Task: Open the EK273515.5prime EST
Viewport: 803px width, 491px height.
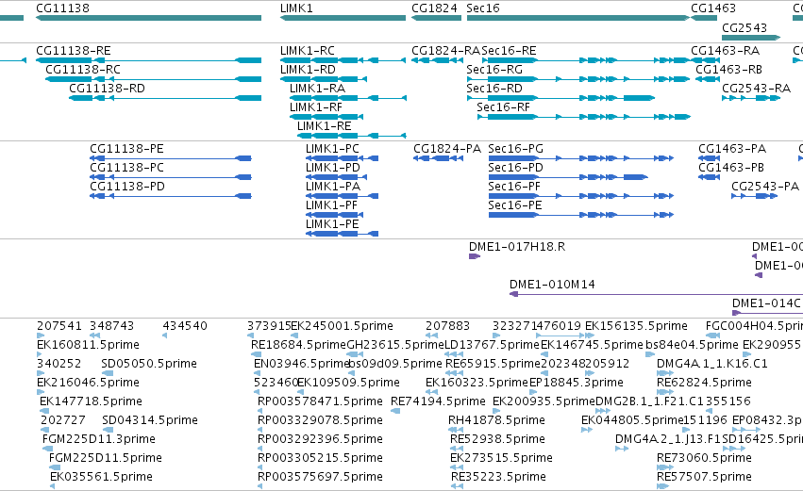Action: coord(501,459)
